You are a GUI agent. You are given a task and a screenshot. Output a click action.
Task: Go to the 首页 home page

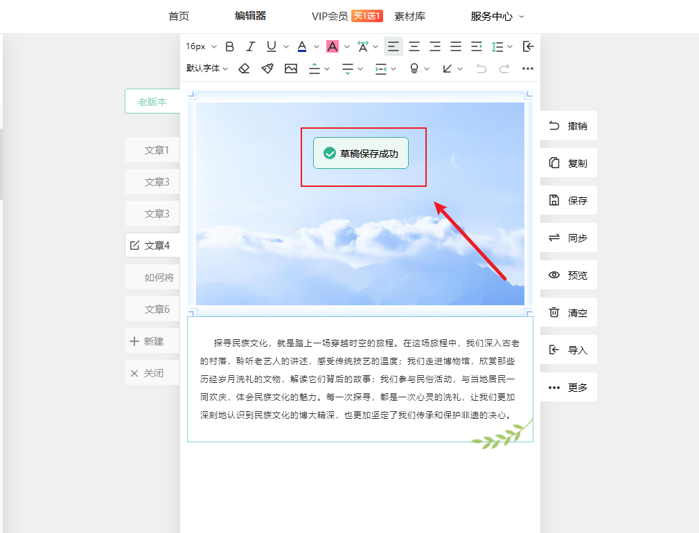point(179,17)
